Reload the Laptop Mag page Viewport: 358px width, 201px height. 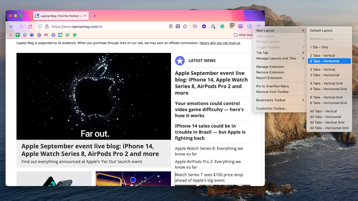[x=30, y=26]
